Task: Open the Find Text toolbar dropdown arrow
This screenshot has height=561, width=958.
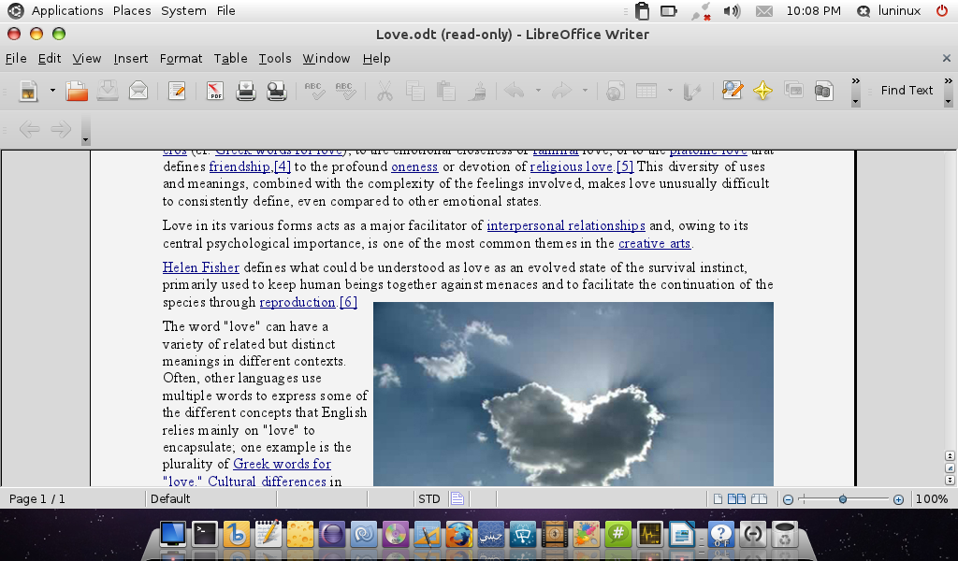Action: coord(948,101)
